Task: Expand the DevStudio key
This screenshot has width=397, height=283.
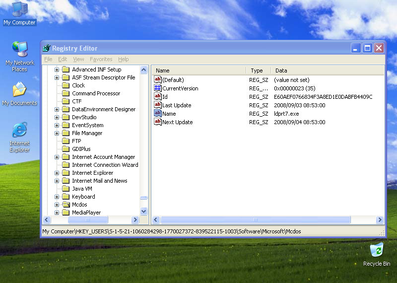Action: pyautogui.click(x=57, y=117)
